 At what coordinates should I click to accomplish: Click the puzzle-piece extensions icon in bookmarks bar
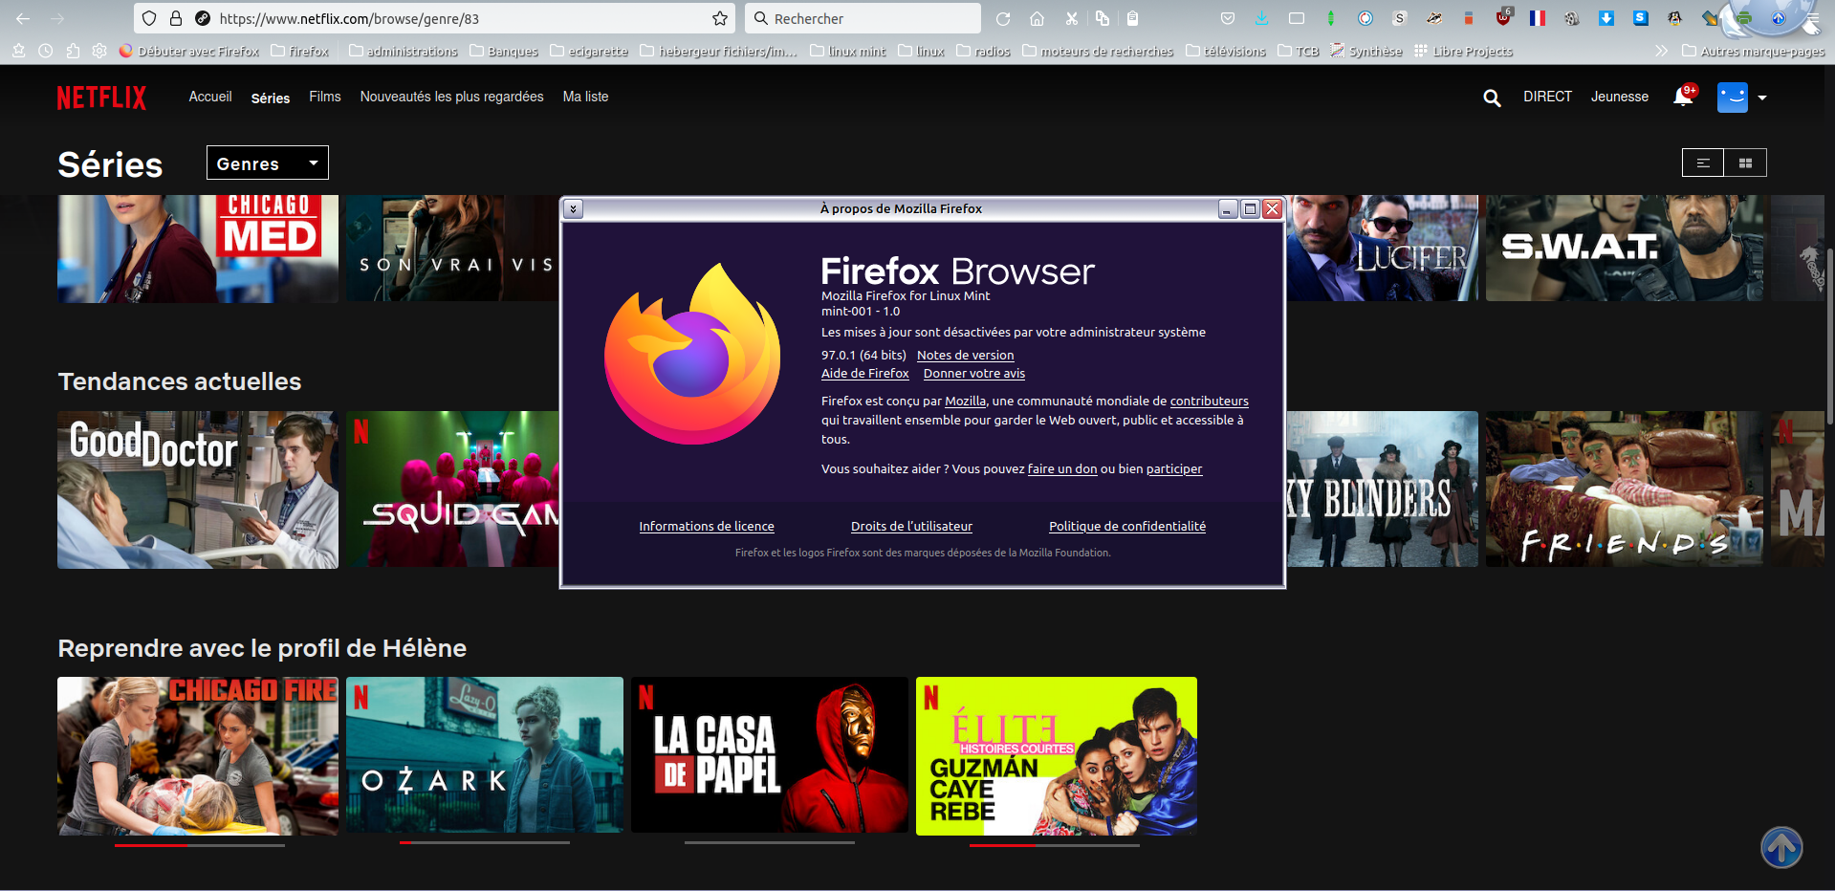click(x=73, y=51)
